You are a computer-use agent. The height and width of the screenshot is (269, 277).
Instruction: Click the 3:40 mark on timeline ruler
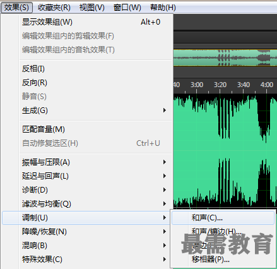(x=244, y=85)
